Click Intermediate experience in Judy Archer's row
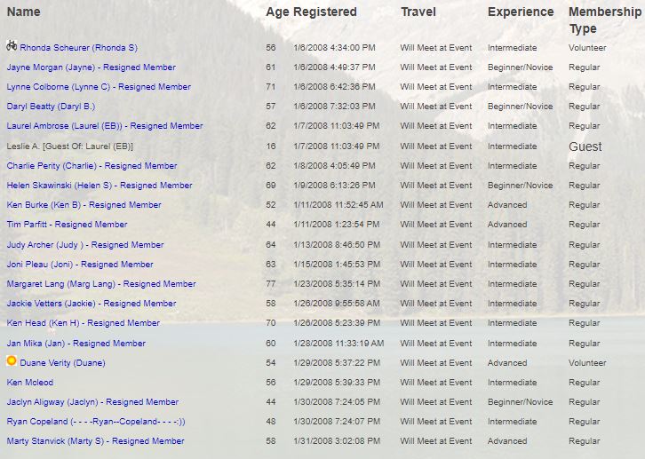The height and width of the screenshot is (459, 645). [x=512, y=245]
